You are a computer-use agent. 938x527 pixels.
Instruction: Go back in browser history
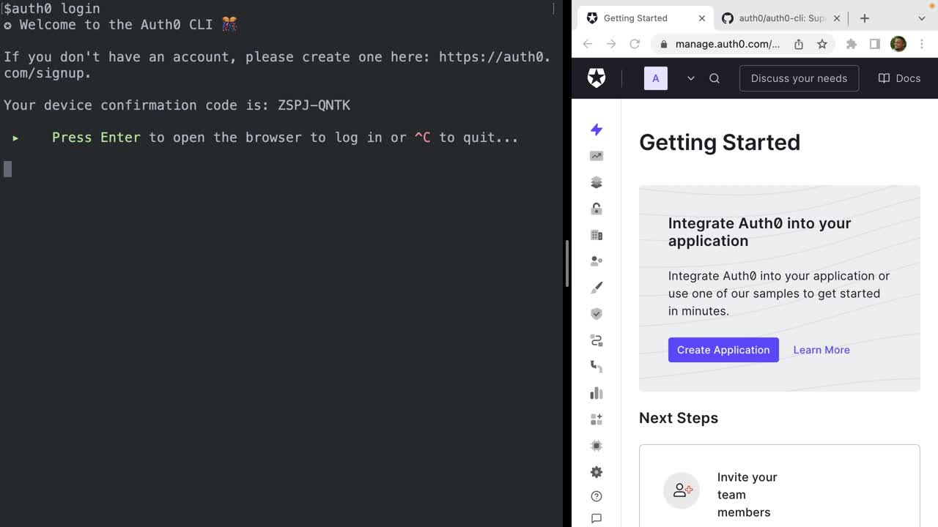(588, 44)
